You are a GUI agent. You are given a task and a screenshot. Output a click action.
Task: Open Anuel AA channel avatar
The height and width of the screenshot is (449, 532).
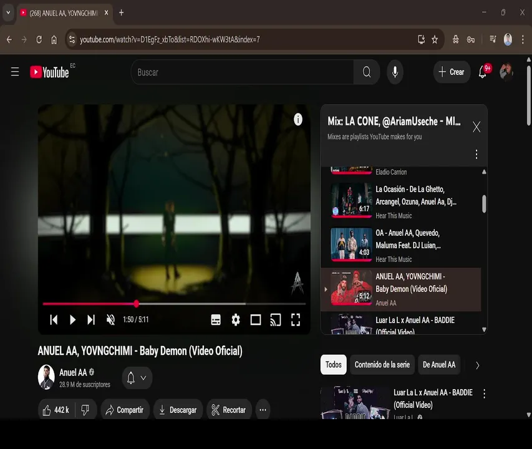46,377
